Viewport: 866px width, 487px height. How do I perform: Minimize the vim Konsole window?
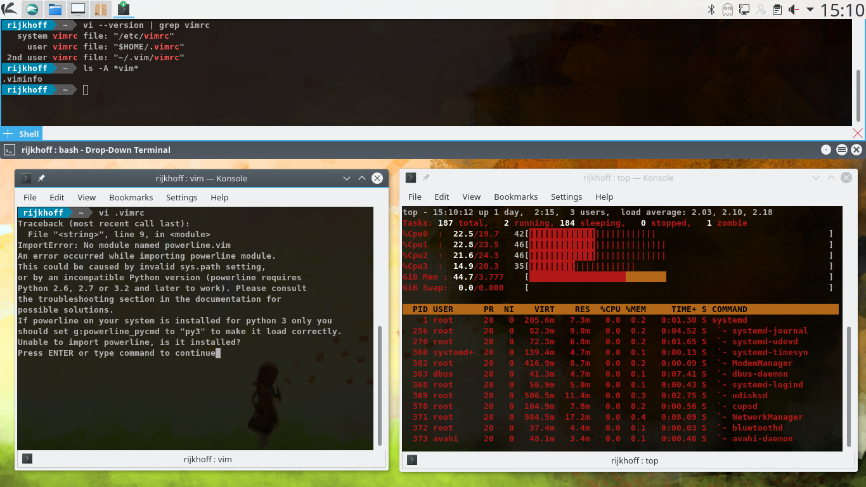[x=346, y=178]
